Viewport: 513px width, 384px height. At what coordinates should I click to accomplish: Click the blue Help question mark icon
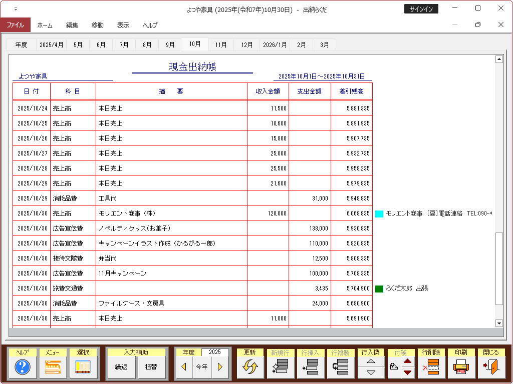23,367
